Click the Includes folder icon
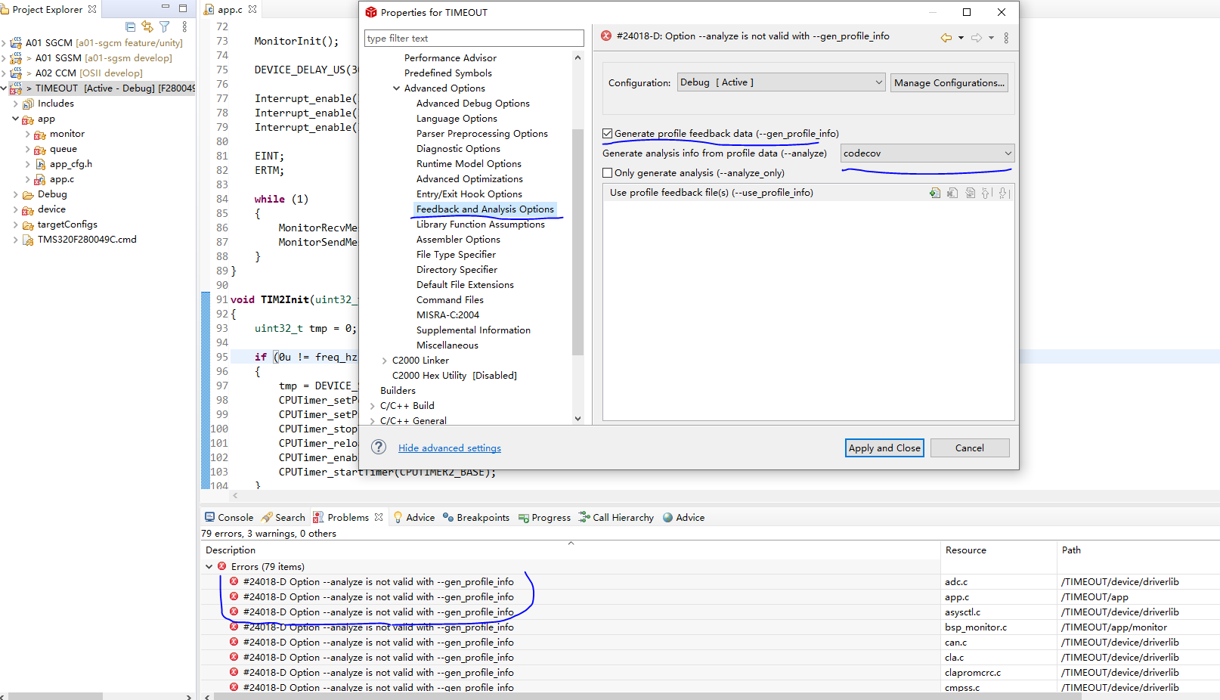 28,104
